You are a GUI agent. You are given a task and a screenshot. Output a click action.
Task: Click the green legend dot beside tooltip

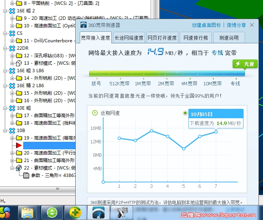(x=185, y=113)
